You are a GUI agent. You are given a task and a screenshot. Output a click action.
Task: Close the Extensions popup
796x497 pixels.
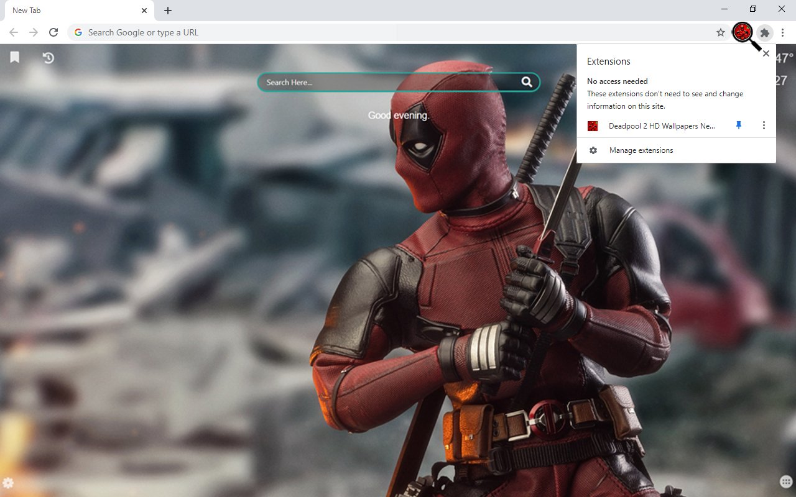pos(766,53)
